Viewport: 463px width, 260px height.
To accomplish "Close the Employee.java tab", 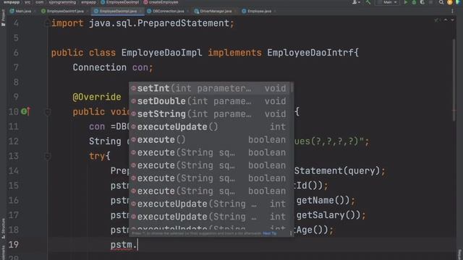I will pos(275,12).
